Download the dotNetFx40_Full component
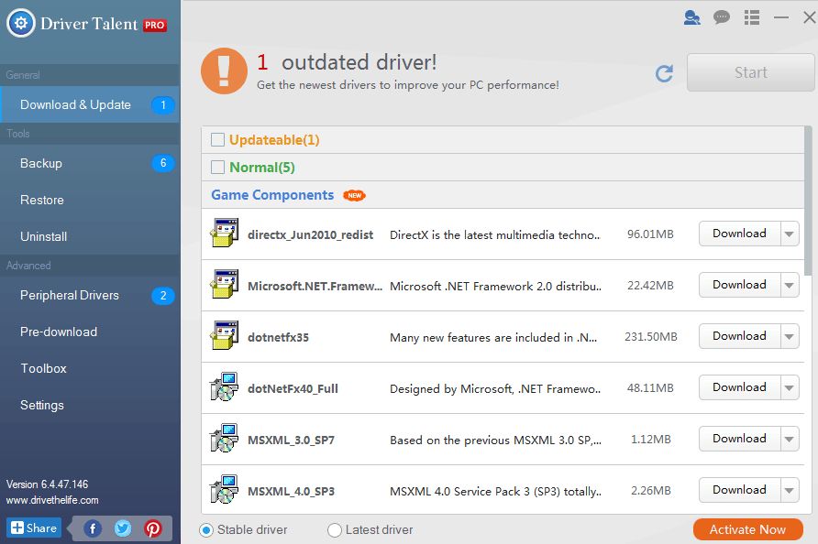Viewport: 818px width, 544px height. click(740, 387)
